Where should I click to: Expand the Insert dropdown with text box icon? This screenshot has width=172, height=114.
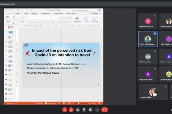click(x=86, y=19)
